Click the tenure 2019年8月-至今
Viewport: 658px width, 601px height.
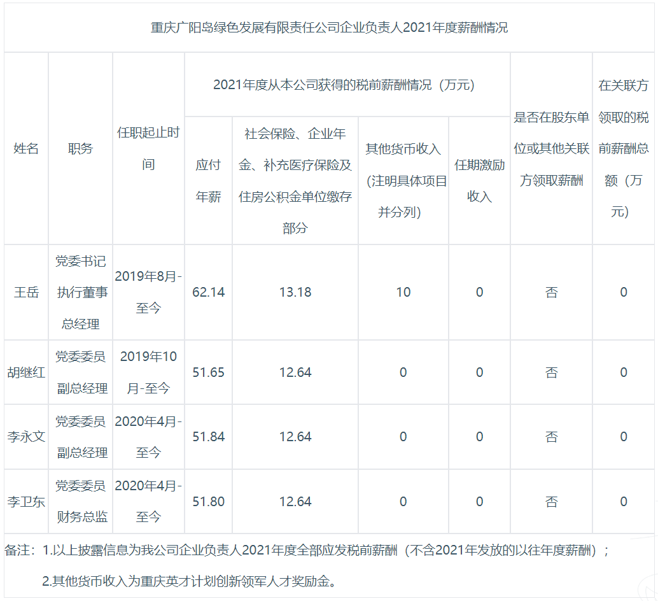click(148, 292)
